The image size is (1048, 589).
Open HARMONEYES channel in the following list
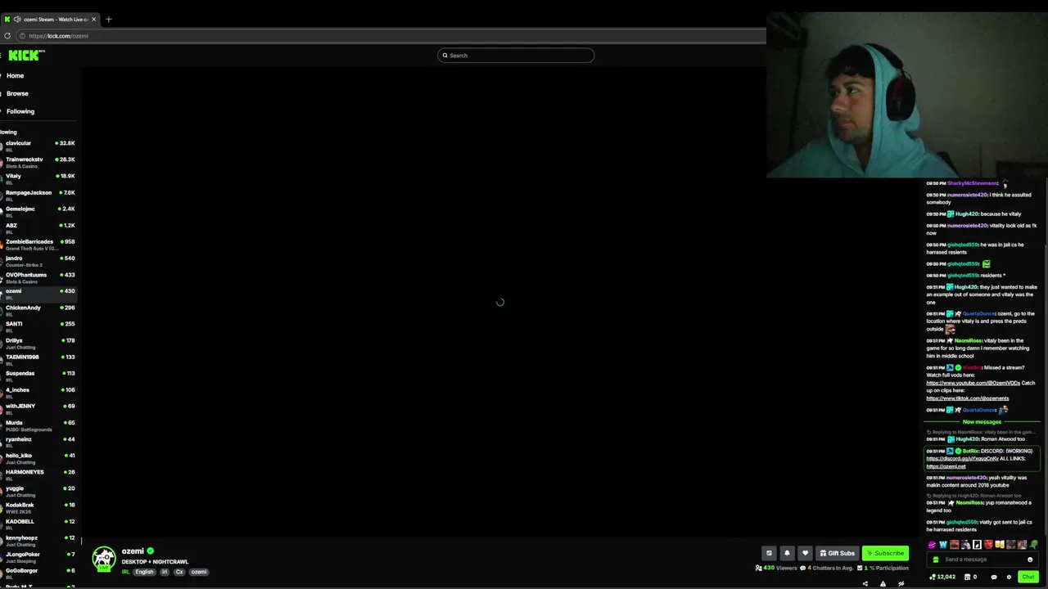coord(39,474)
